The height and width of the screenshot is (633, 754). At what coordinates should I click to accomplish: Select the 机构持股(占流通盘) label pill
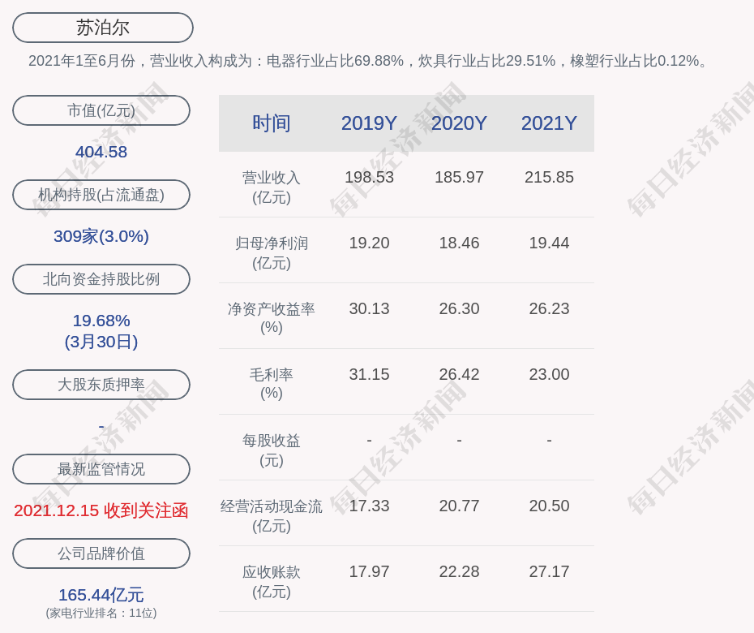pos(101,195)
